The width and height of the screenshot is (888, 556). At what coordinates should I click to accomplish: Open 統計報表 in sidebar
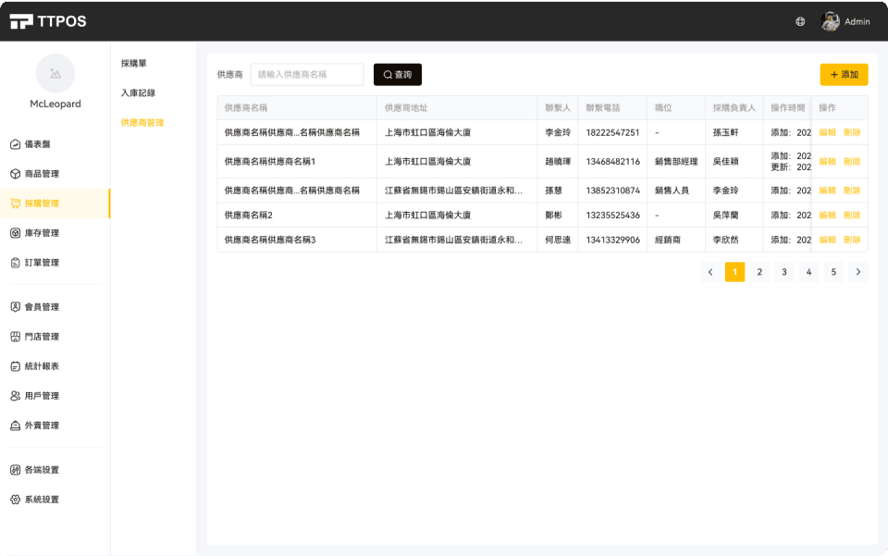42,366
